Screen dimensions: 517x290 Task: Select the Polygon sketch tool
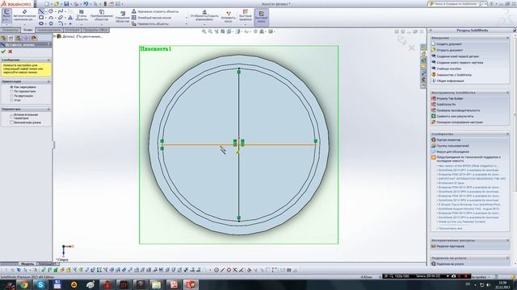pyautogui.click(x=51, y=23)
